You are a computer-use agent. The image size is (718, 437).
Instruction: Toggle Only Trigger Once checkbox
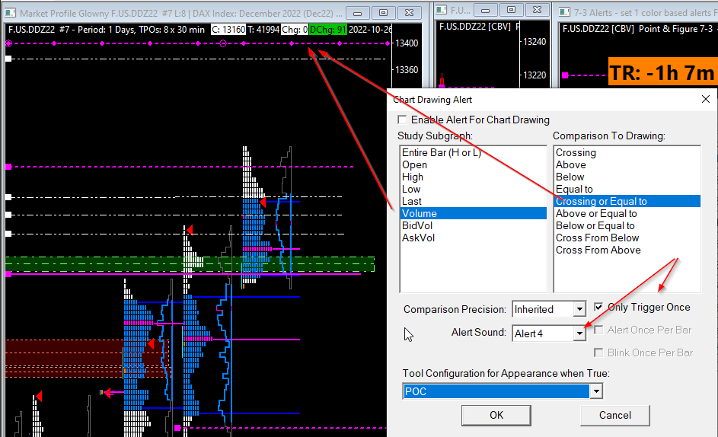tap(598, 307)
